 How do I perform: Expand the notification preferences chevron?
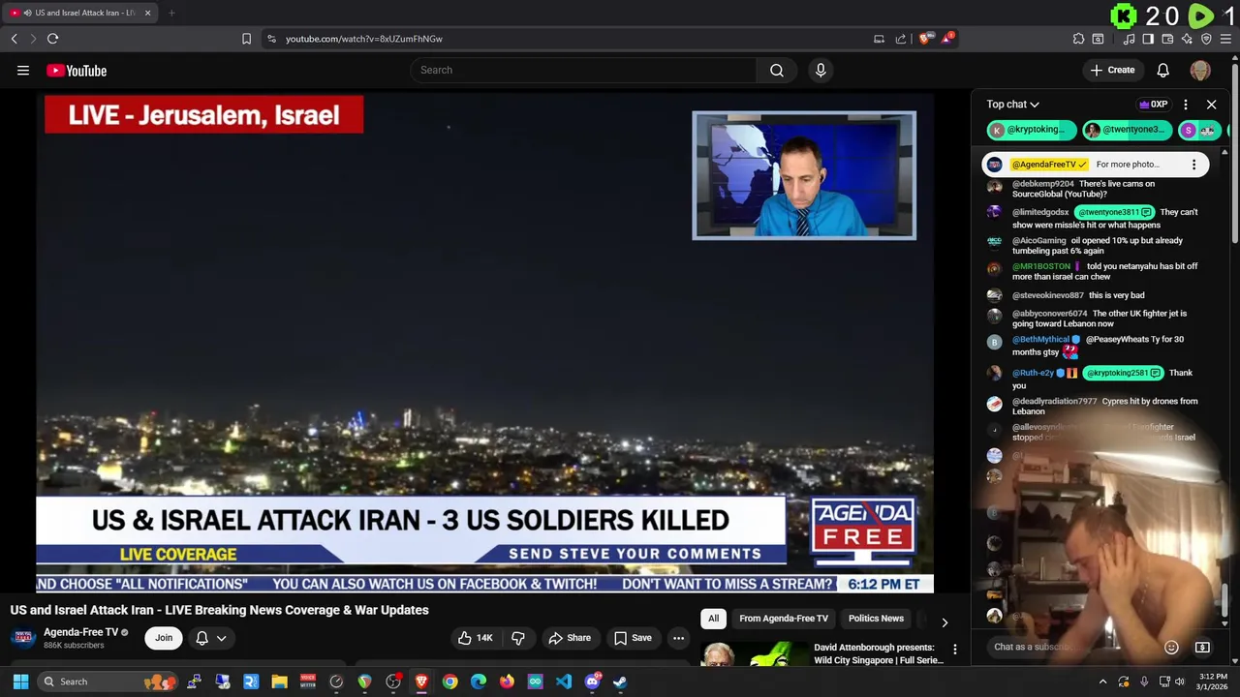(222, 638)
